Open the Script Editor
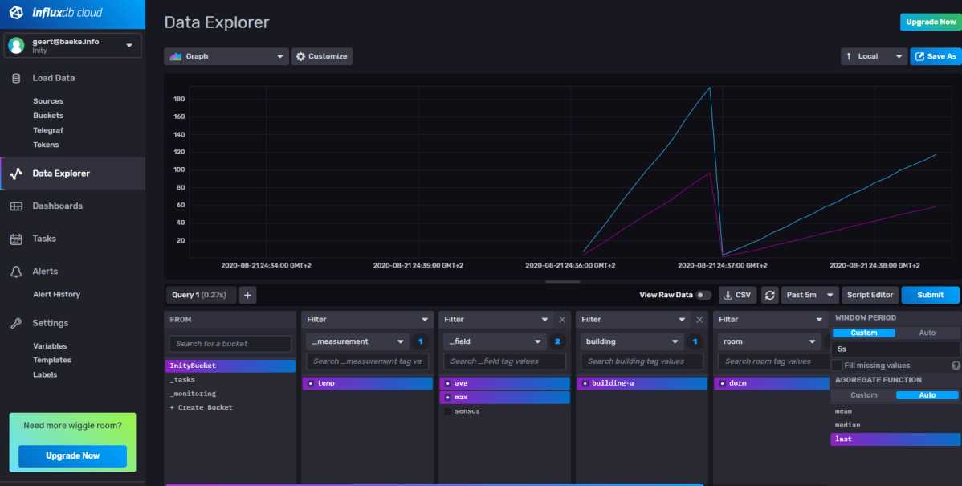The height and width of the screenshot is (486, 962). coord(870,295)
